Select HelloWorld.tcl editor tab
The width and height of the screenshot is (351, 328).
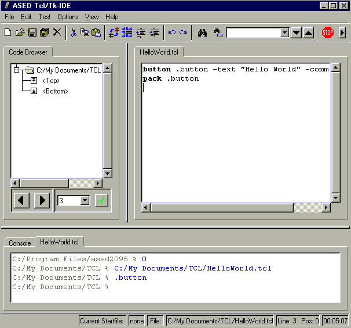[x=159, y=52]
